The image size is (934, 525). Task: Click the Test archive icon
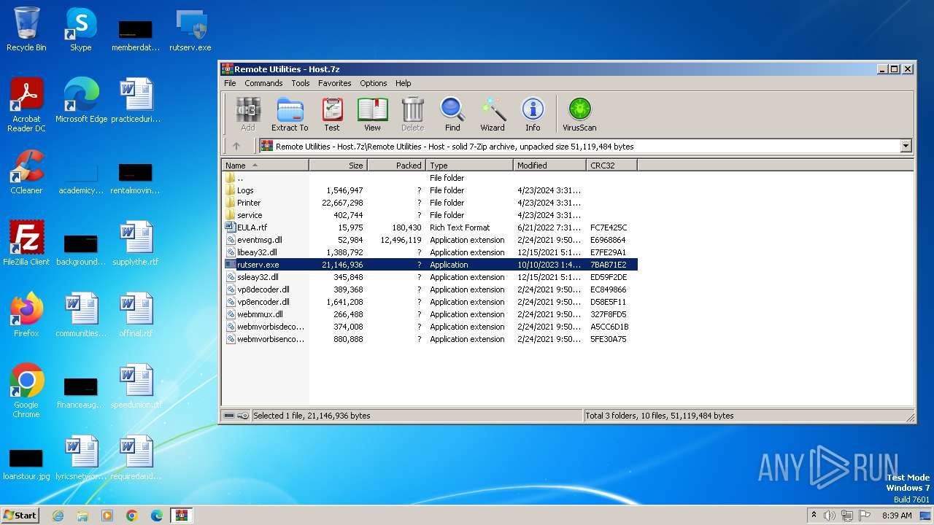[x=332, y=114]
